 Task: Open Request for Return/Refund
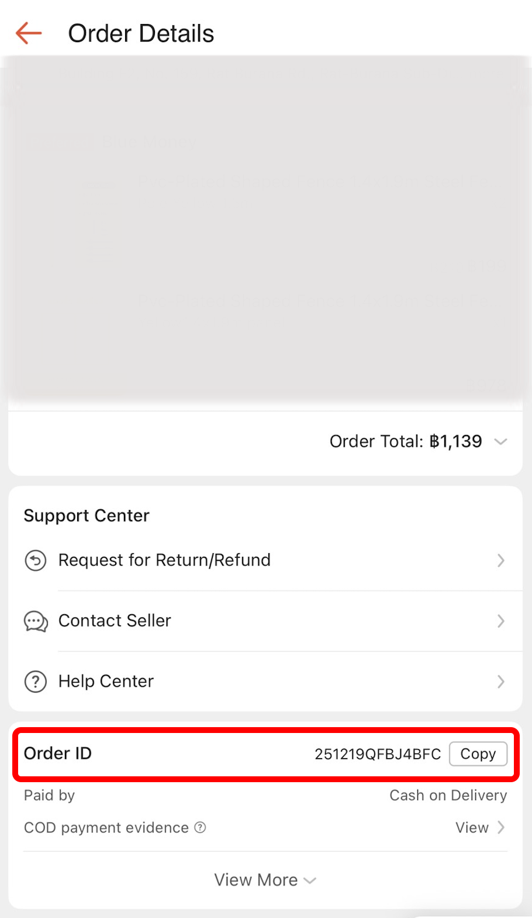[164, 560]
